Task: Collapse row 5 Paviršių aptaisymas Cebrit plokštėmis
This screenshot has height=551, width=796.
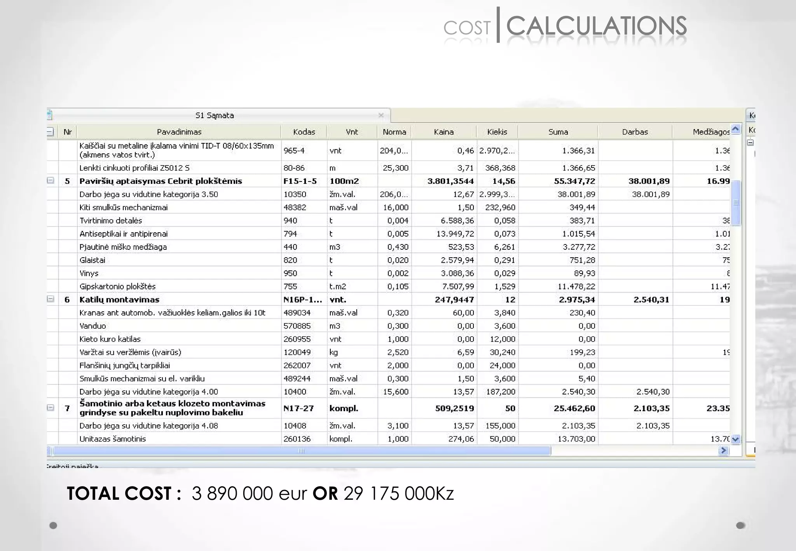Action: click(51, 181)
